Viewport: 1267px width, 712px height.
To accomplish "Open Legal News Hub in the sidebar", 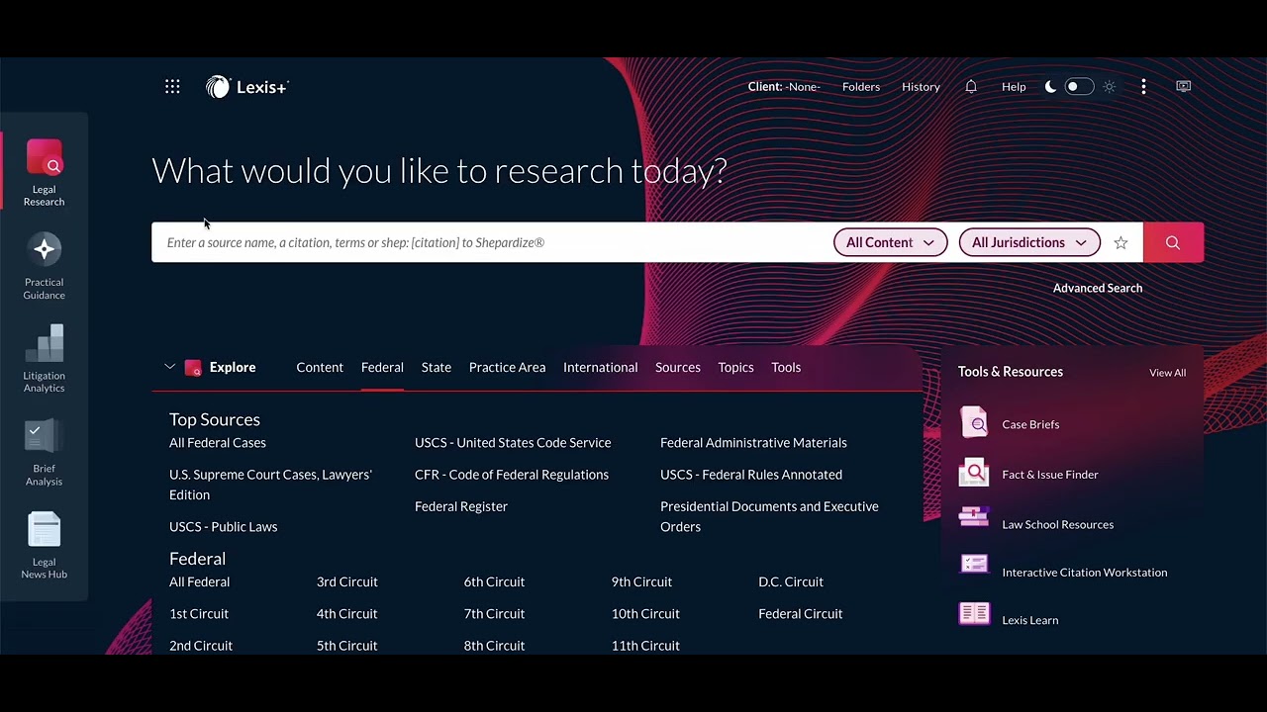I will coord(44,546).
